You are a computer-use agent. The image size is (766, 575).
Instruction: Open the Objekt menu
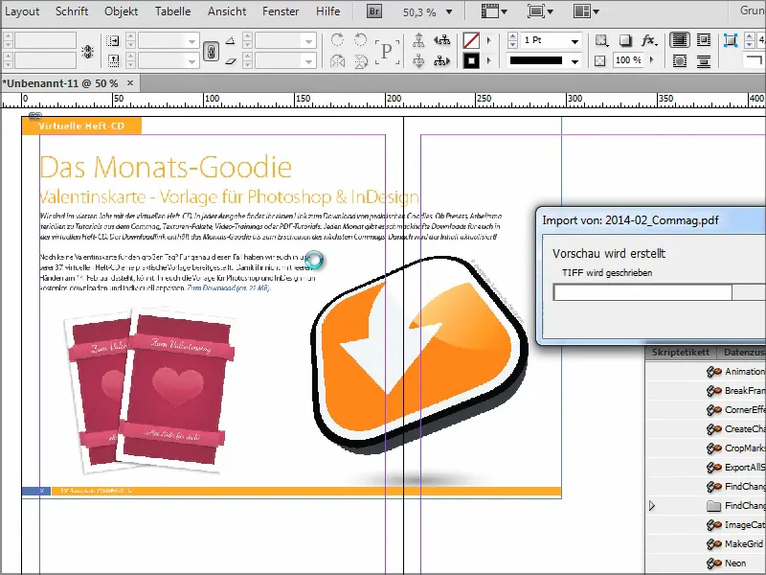[122, 11]
